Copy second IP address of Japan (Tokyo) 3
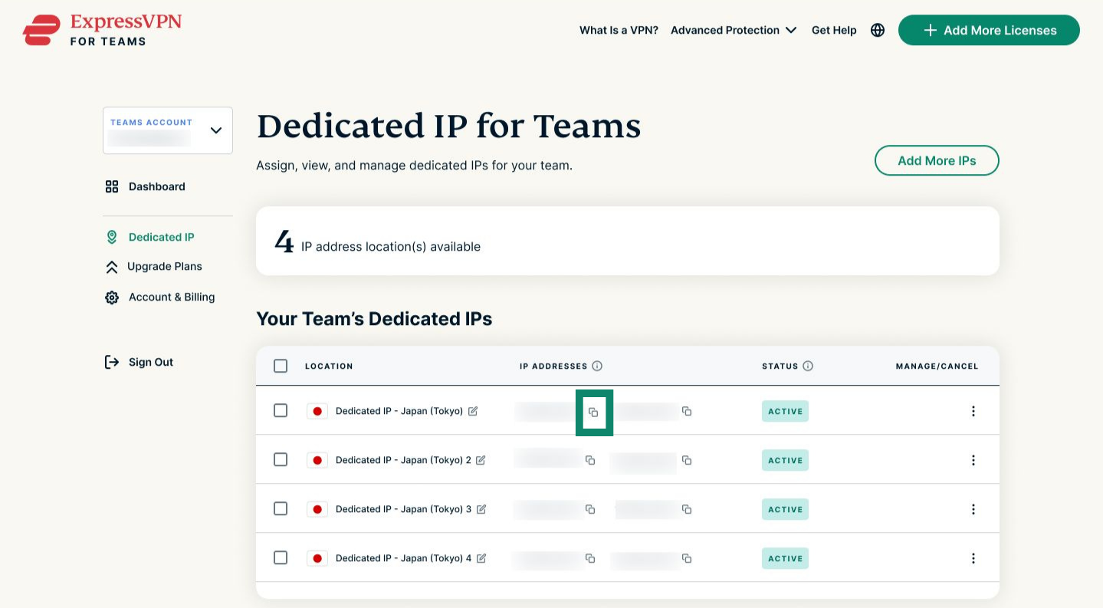The width and height of the screenshot is (1103, 608). [687, 509]
